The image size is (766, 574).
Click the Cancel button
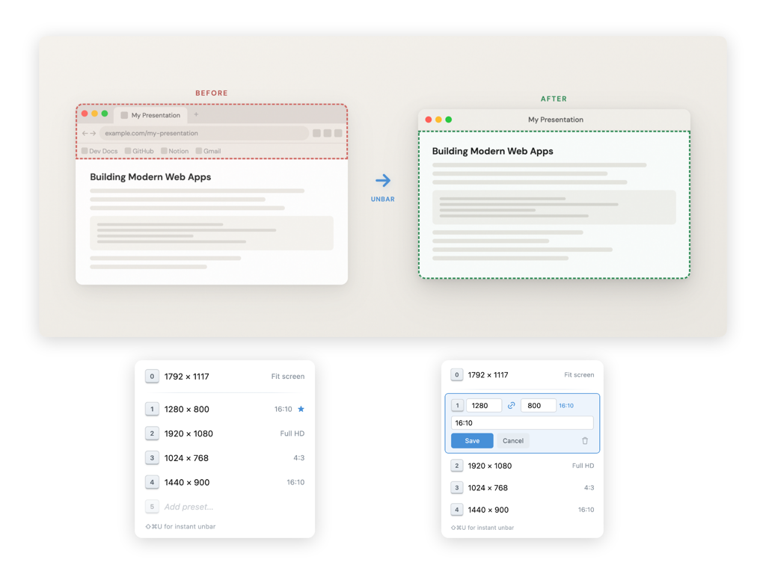513,441
